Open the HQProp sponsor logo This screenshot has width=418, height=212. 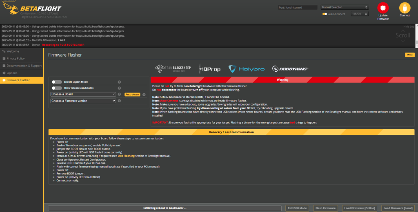(210, 69)
